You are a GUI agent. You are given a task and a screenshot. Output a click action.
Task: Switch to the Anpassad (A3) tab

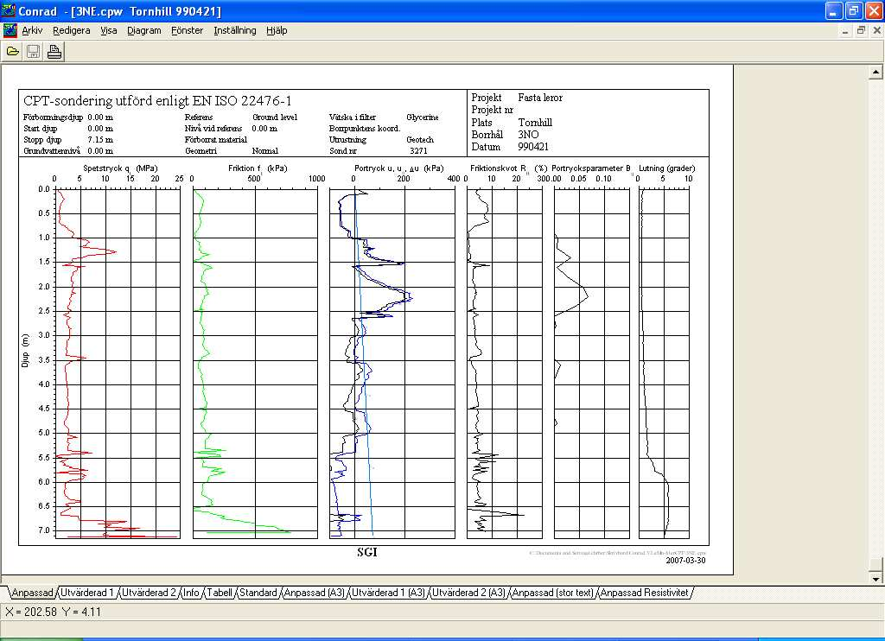tap(315, 593)
